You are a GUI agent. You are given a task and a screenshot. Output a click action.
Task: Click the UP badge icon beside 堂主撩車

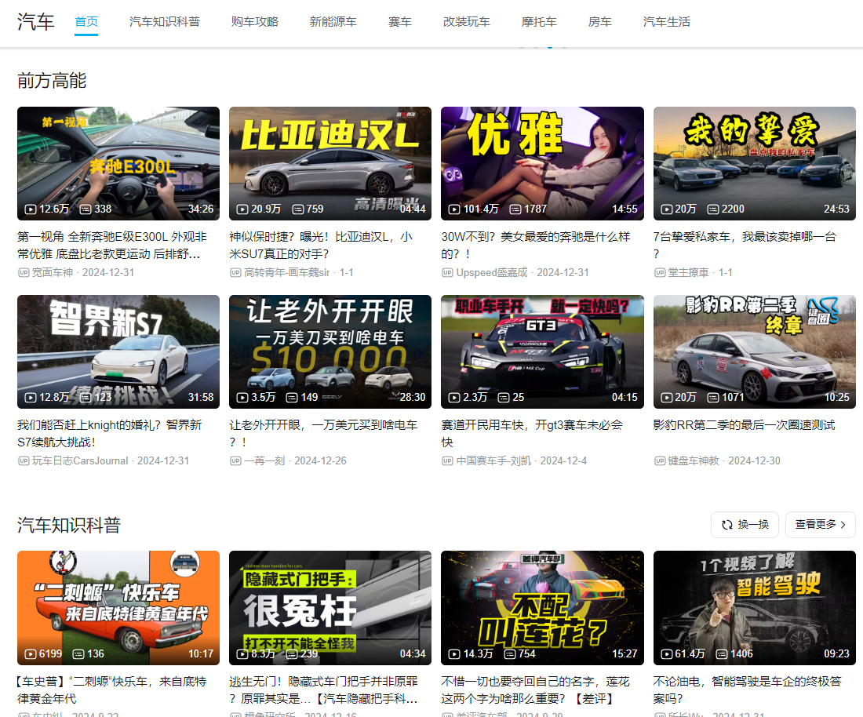click(x=659, y=272)
